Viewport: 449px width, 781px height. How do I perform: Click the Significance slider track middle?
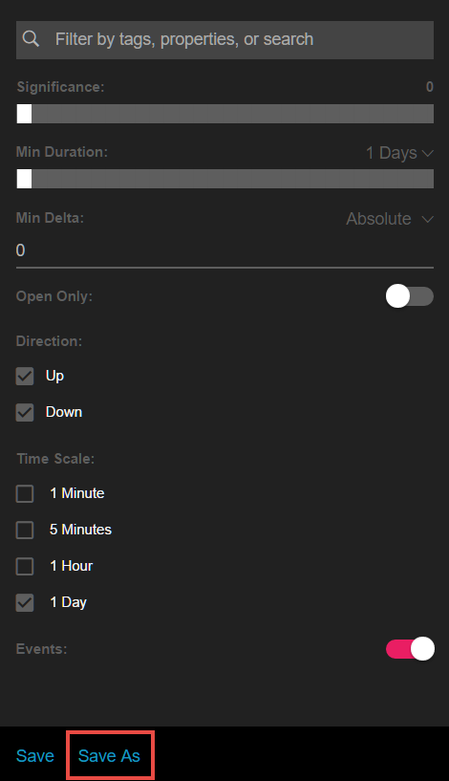225,114
